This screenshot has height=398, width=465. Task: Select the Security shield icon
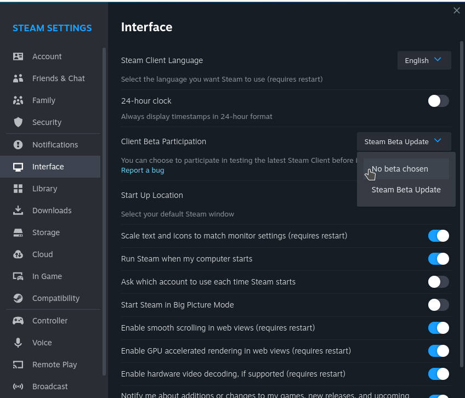[18, 122]
